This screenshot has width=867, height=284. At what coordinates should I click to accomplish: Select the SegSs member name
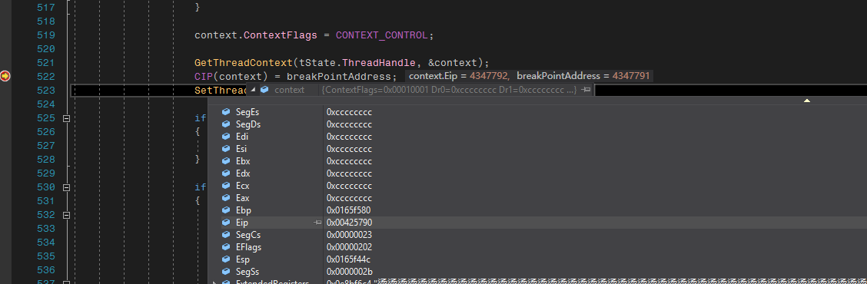click(x=247, y=272)
